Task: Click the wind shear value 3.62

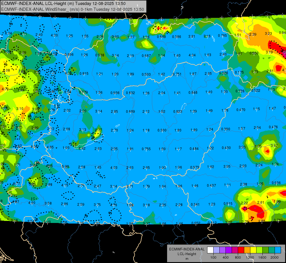Action: click(274, 146)
